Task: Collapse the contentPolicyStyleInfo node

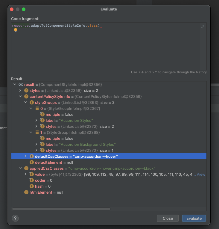Action: (x=20, y=97)
